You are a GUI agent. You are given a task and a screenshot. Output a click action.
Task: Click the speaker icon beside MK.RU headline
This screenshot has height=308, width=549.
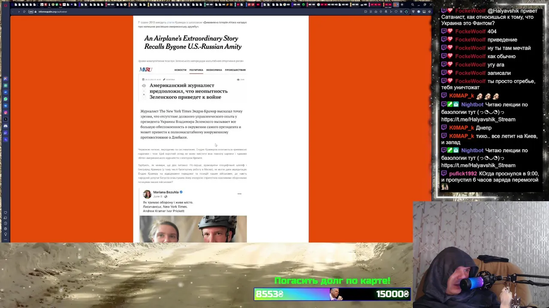click(144, 86)
